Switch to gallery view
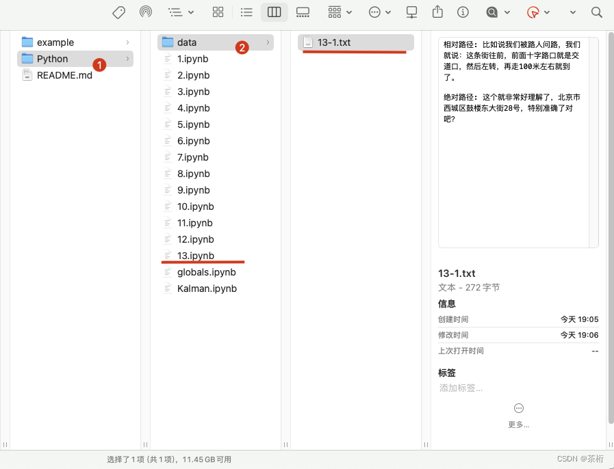 click(303, 12)
